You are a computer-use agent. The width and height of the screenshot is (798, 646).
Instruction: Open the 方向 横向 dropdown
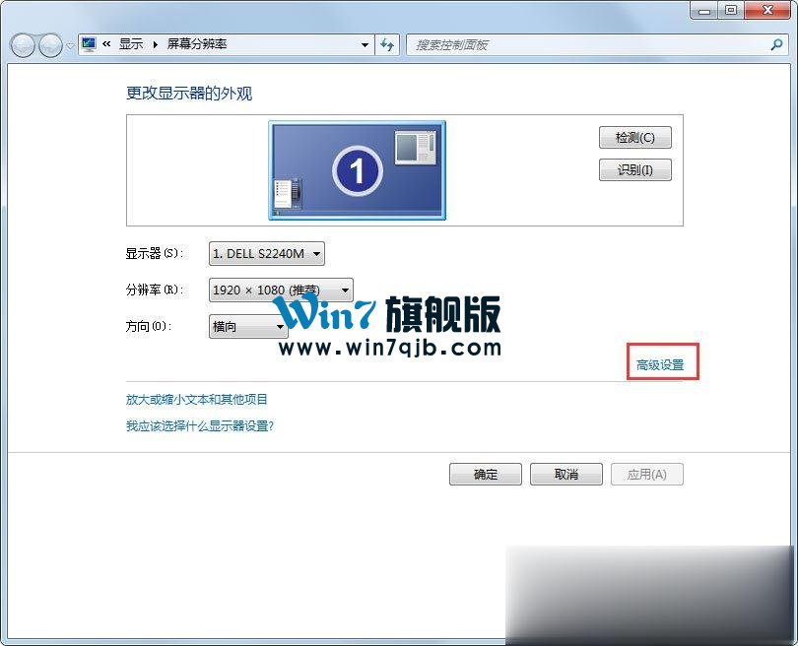248,326
